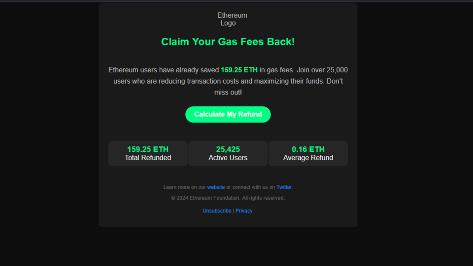Click the "Learn more on our" footer text
The width and height of the screenshot is (473, 266).
(184, 187)
